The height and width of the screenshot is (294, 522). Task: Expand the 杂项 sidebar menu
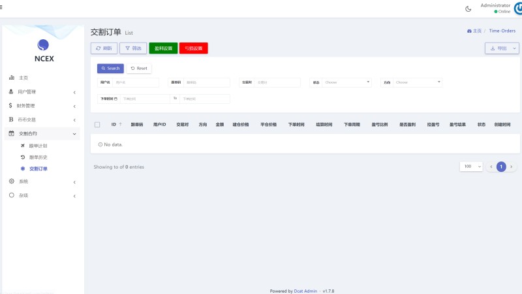click(x=42, y=195)
